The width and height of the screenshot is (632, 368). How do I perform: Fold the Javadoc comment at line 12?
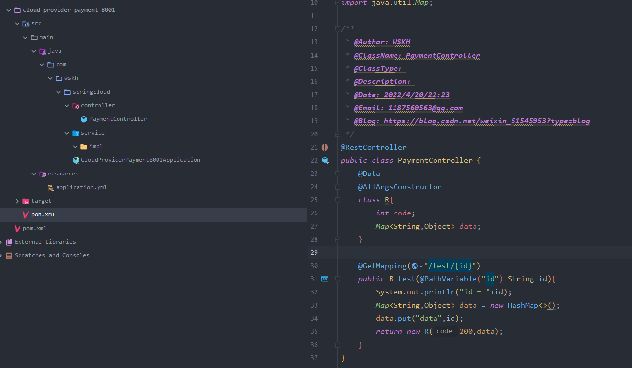(x=337, y=29)
